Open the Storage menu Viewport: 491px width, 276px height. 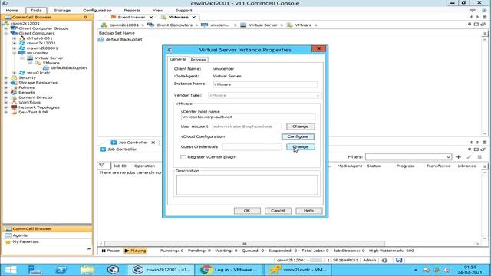(62, 10)
